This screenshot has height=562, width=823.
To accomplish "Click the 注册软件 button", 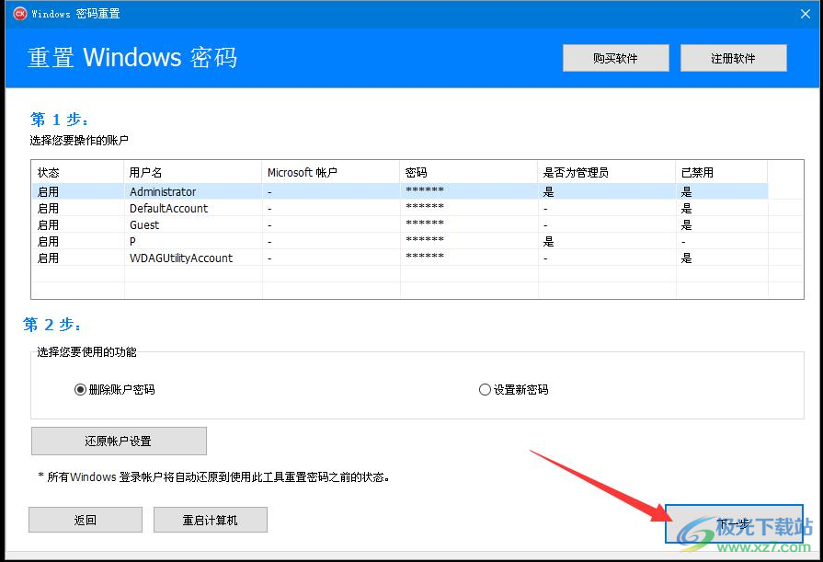I will (733, 57).
